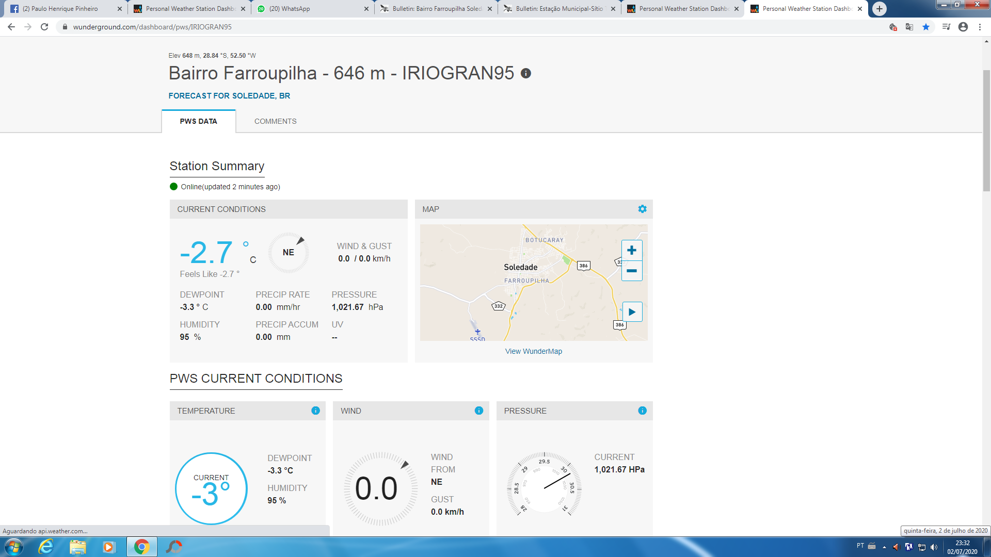Open media controls icon in toolbar
Viewport: 991px width, 557px height.
[x=946, y=27]
